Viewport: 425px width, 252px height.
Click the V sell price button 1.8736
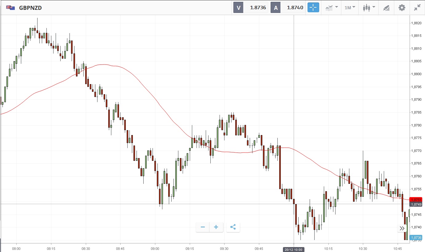tap(251, 8)
